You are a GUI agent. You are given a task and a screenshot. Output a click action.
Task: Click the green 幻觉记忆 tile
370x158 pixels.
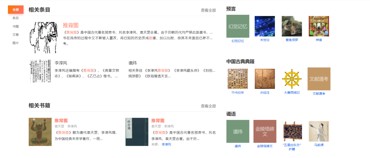click(238, 26)
